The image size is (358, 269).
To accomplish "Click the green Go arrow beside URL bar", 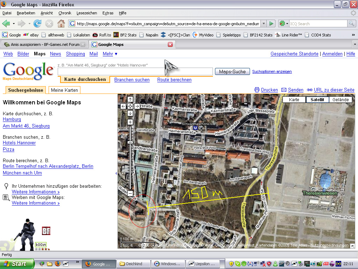I will click(271, 23).
